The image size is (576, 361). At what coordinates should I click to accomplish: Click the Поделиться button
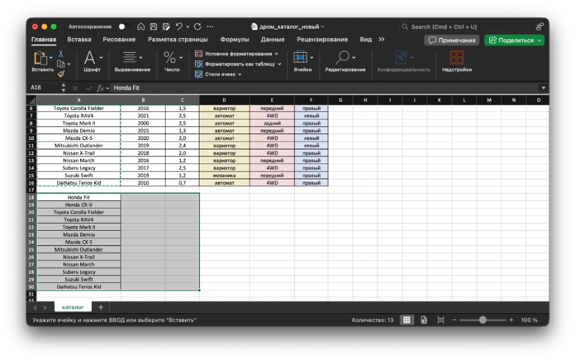514,40
